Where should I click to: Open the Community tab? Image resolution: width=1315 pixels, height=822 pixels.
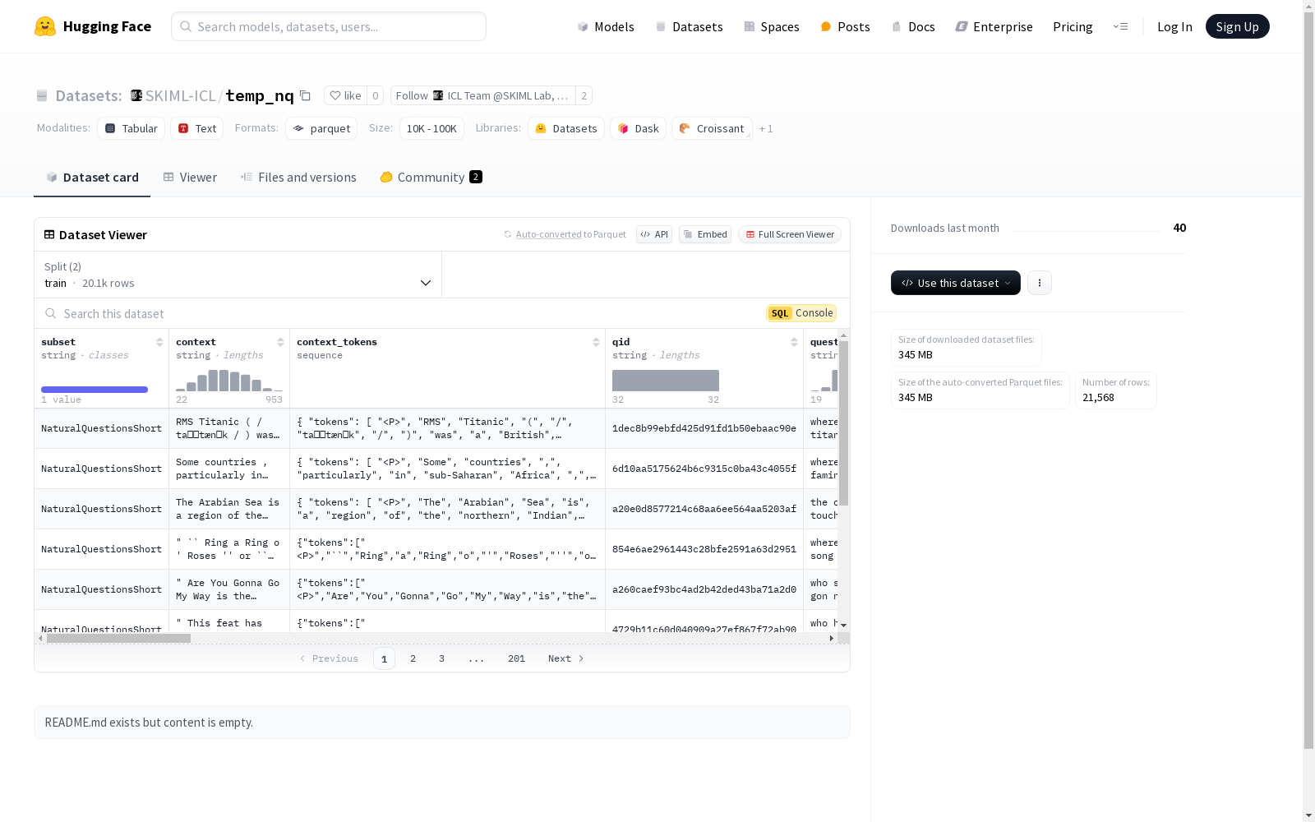[431, 177]
